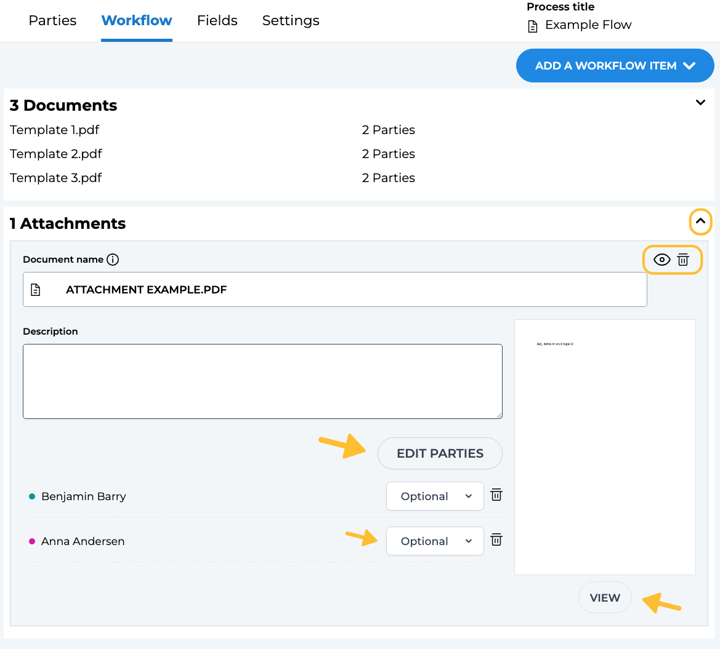Image resolution: width=720 pixels, height=649 pixels.
Task: Open Optional dropdown for Anna Andersen
Action: (435, 541)
